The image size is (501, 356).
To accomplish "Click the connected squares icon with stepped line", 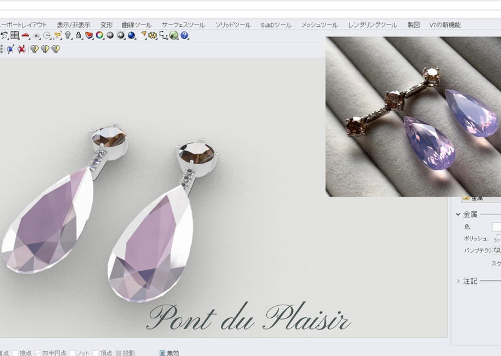I will click(x=163, y=36).
